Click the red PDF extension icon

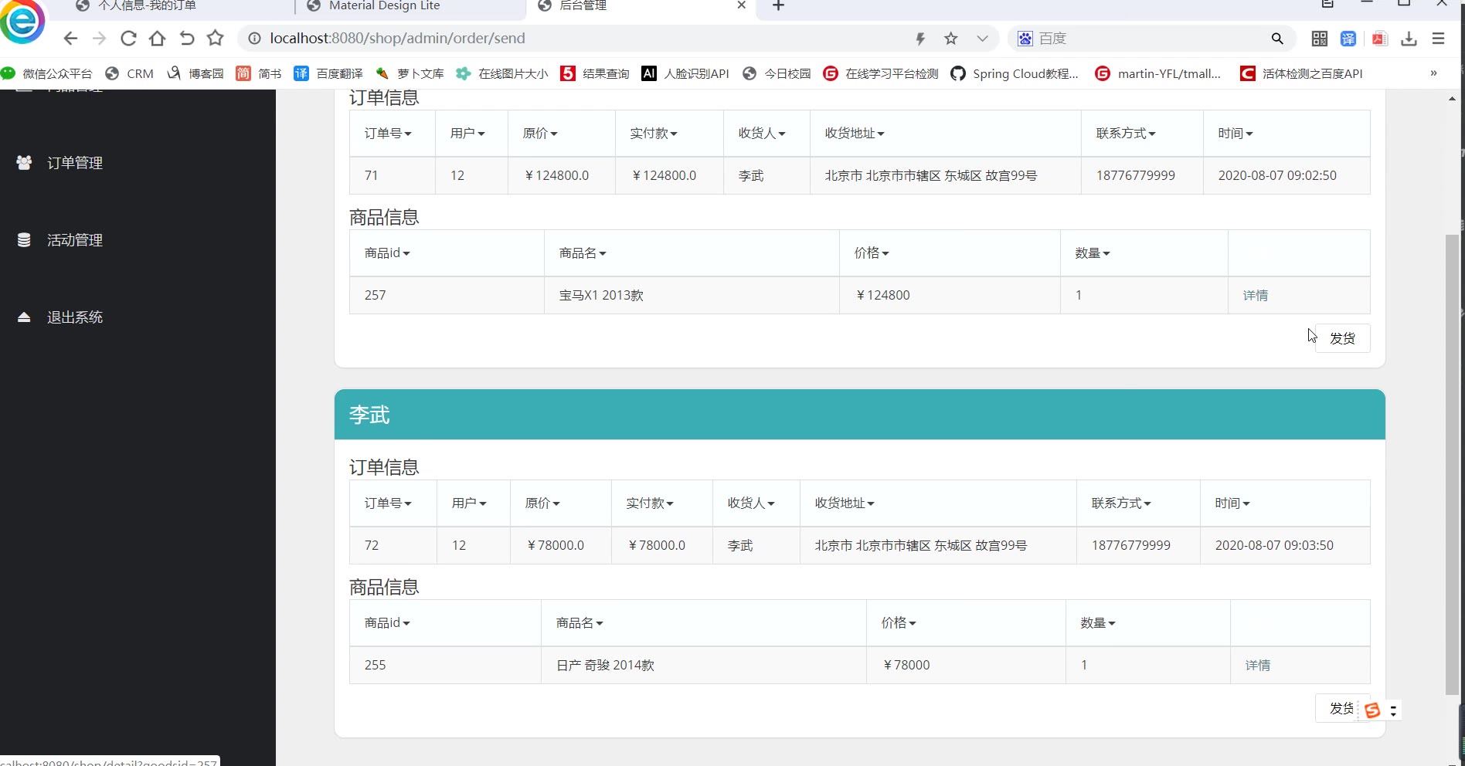(1379, 39)
